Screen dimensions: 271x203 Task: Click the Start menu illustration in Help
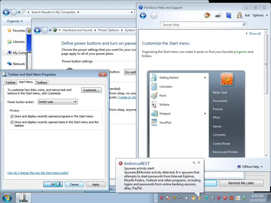coord(196,114)
